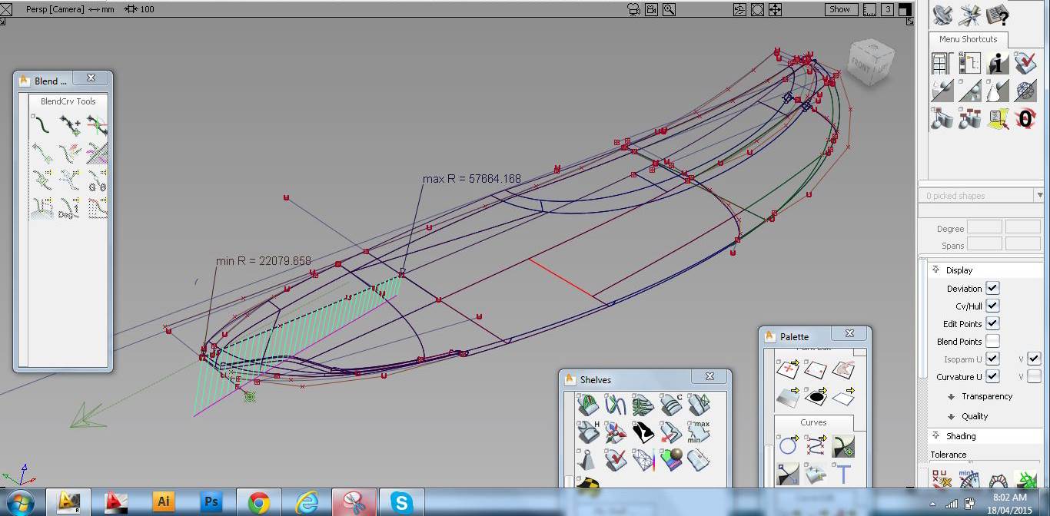Viewport: 1050px width, 516px height.
Task: Launch the Photoshop taskbar icon
Action: [211, 502]
